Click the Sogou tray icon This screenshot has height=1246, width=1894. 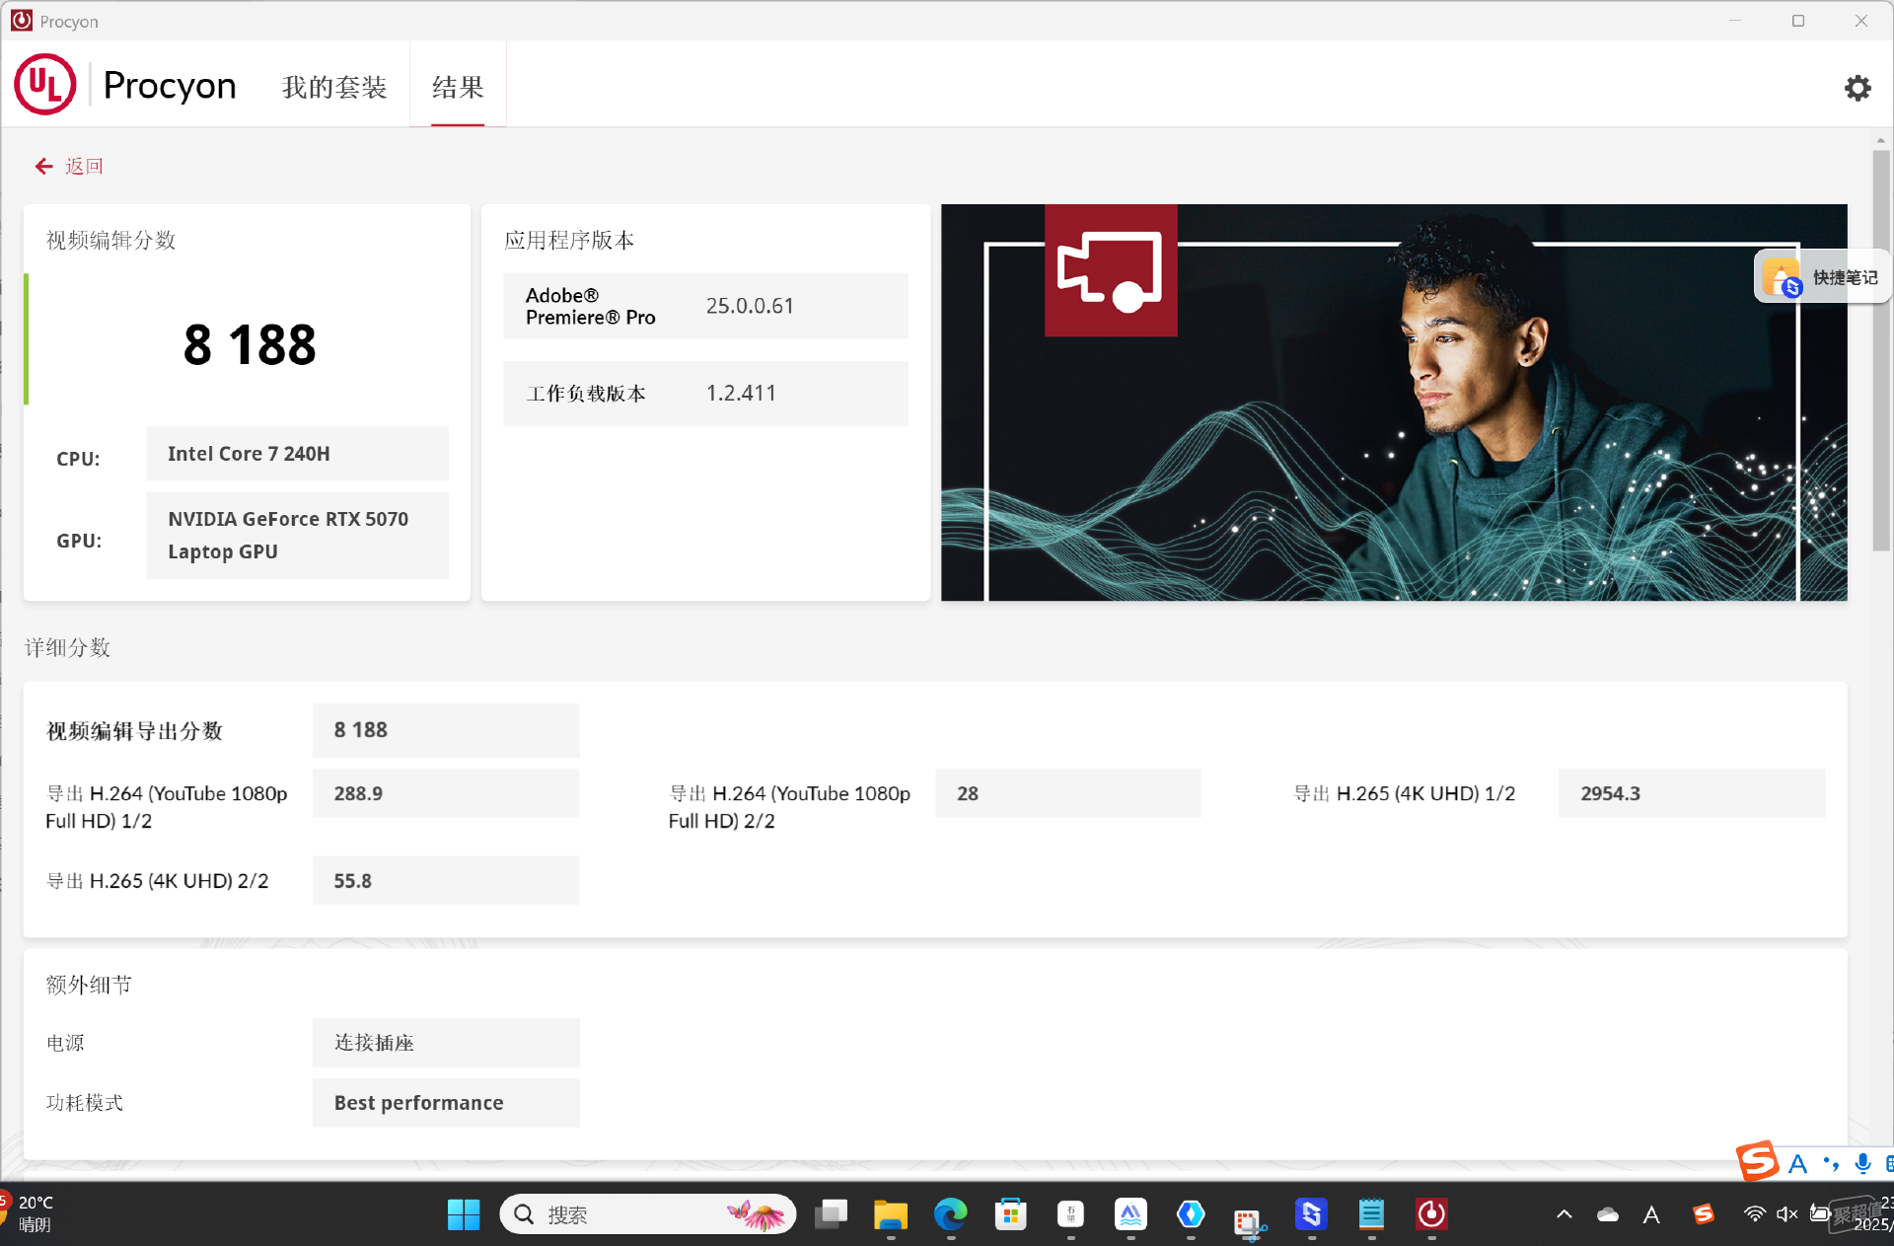(1704, 1214)
